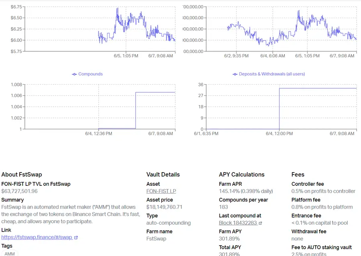Click the Entrance fee value text
The image size is (361, 256).
tap(320, 223)
